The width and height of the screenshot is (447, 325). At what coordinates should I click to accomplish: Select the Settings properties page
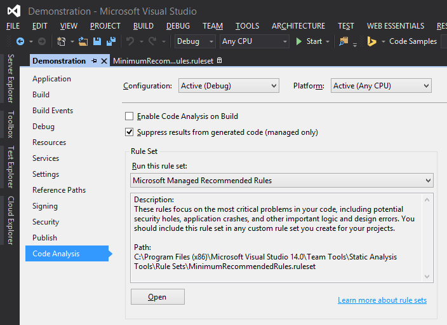pyautogui.click(x=46, y=174)
